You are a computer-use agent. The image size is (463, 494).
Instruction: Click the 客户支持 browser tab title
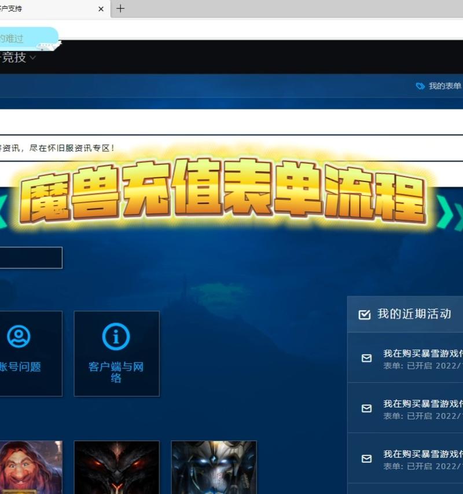[11, 9]
